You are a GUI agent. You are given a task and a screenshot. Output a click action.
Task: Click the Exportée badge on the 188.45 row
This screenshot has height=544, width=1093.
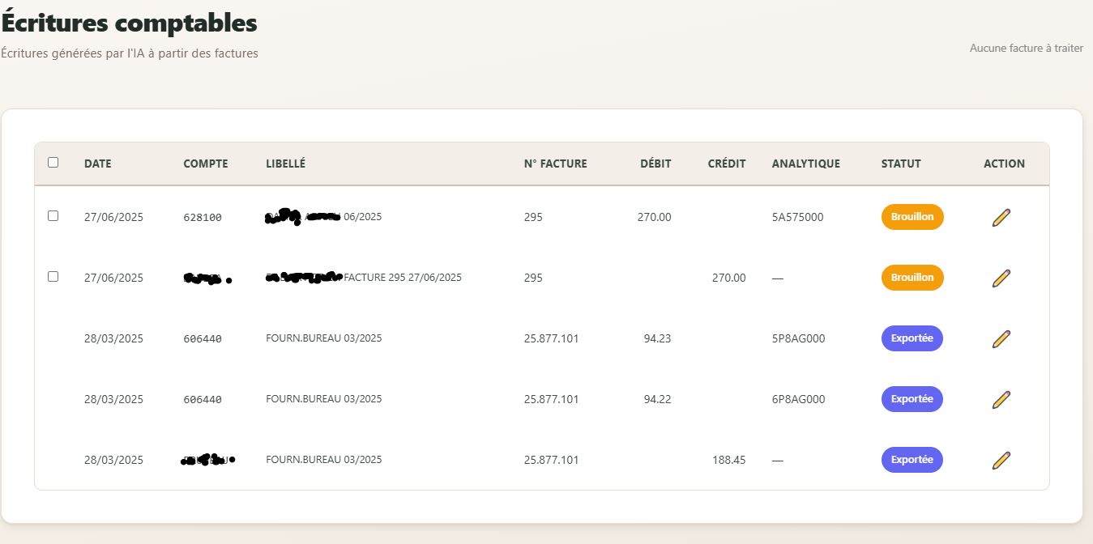[x=912, y=460]
